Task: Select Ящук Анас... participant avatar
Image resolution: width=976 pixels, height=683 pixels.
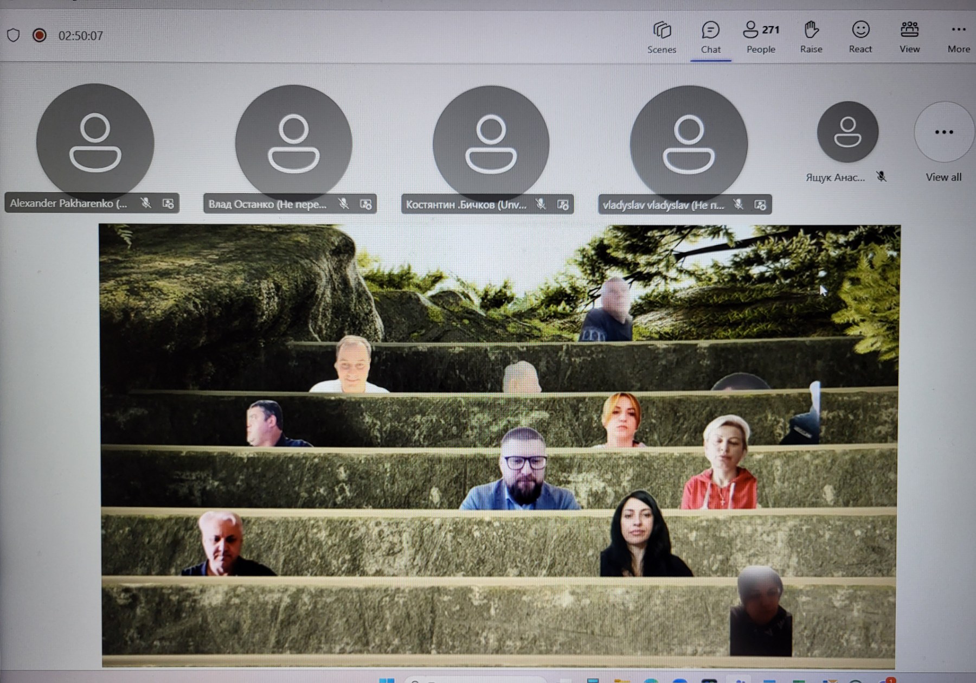Action: coord(847,132)
